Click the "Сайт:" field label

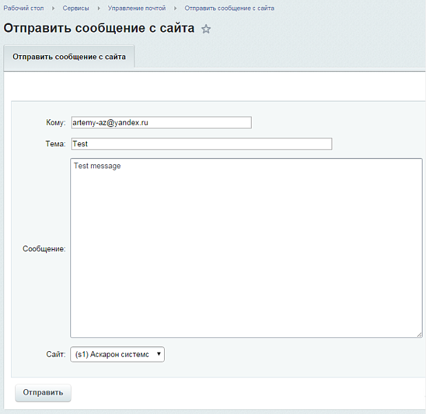(54, 354)
